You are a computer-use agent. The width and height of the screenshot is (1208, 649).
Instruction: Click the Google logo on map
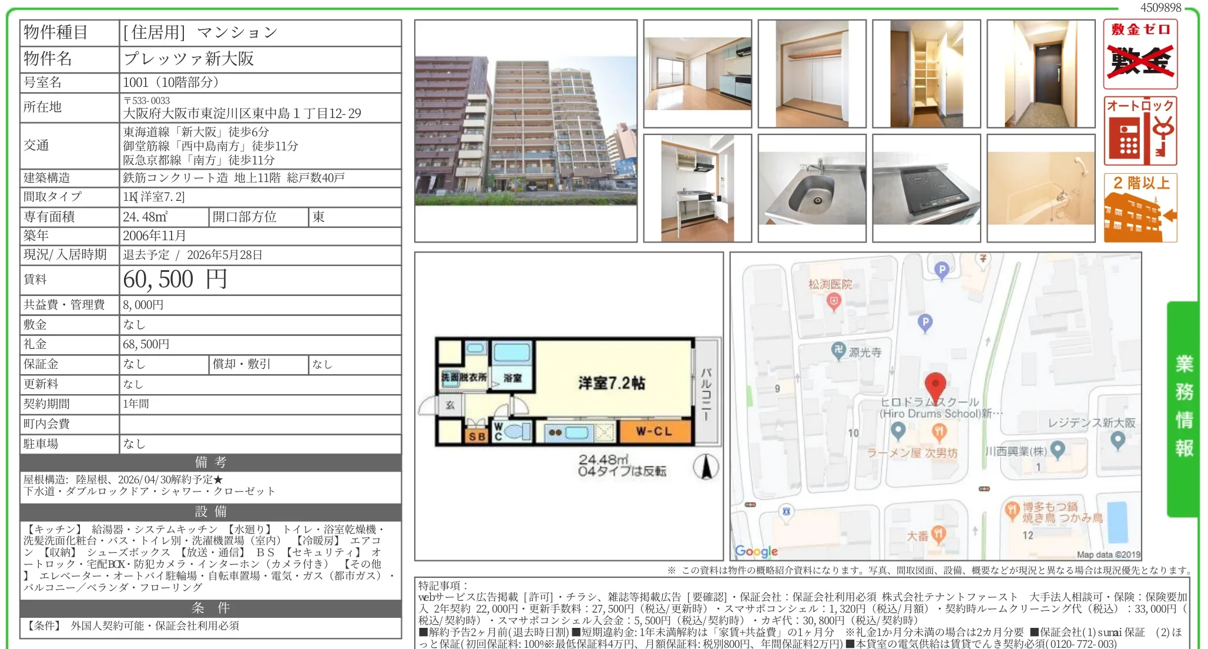pos(756,551)
